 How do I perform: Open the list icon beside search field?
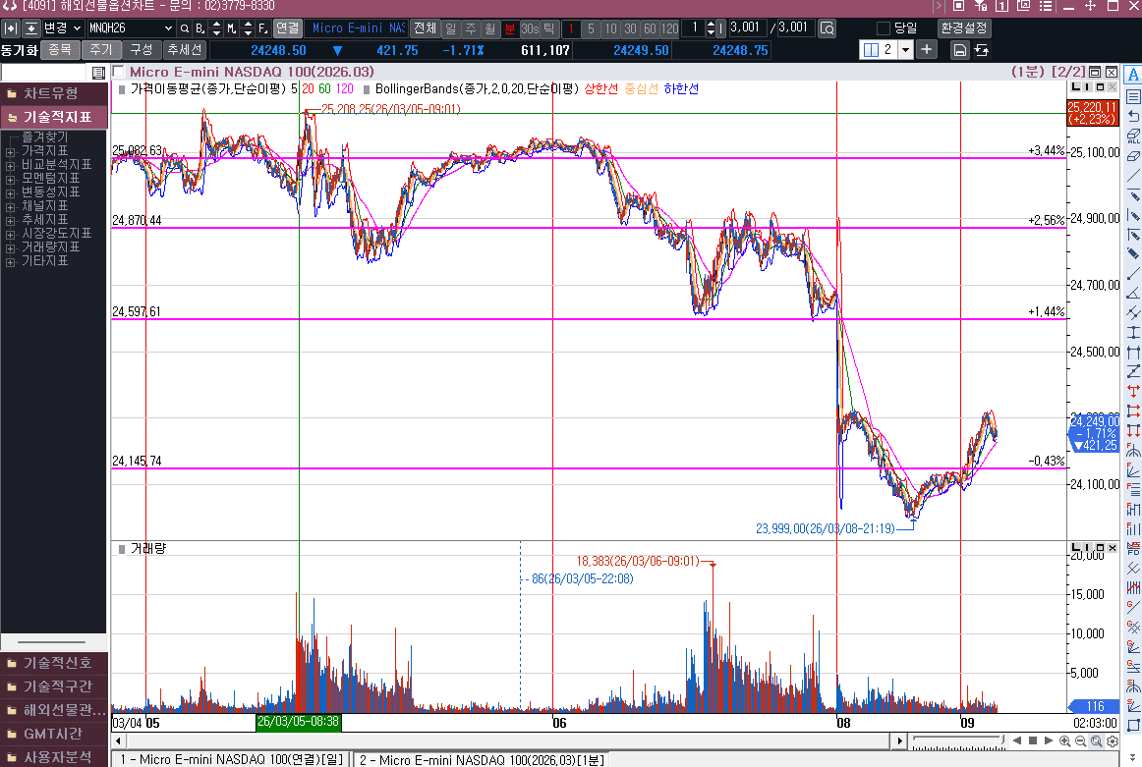click(x=98, y=73)
